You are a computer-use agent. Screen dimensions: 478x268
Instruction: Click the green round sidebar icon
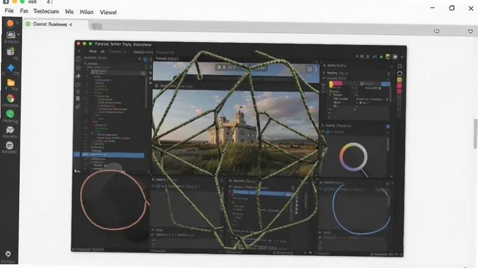point(10,114)
